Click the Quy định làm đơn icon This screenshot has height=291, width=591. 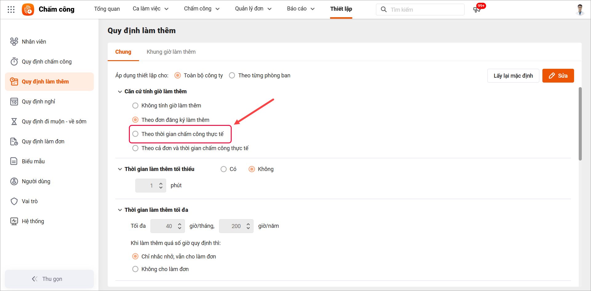(14, 141)
